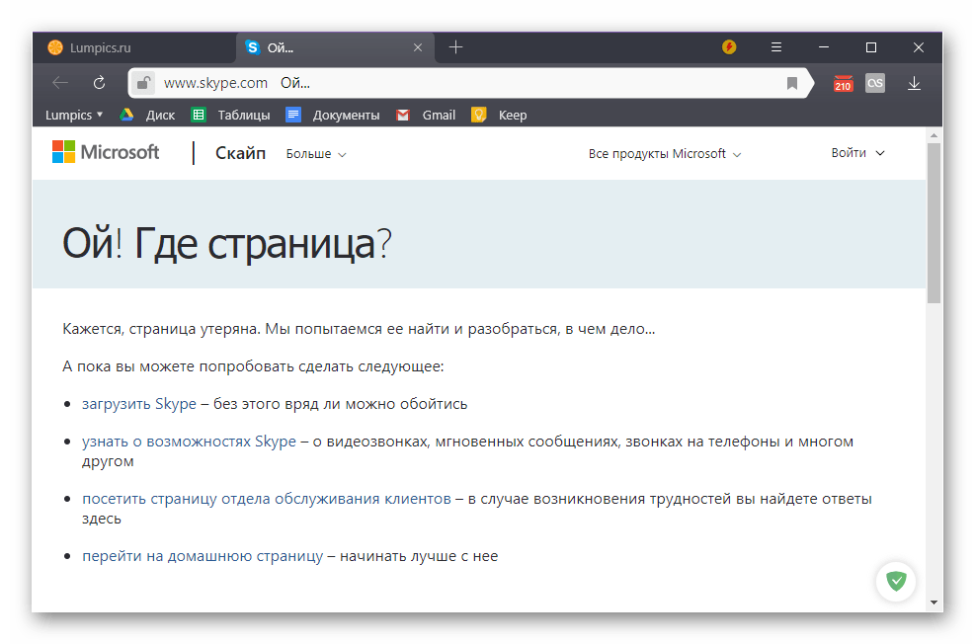The image size is (975, 644).
Task: Click the Last.fm extension icon
Action: tap(874, 84)
